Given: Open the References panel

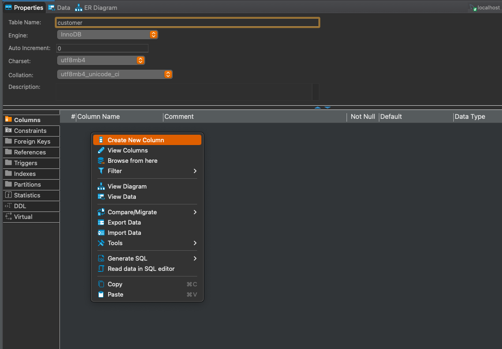Looking at the screenshot, I should (28, 152).
